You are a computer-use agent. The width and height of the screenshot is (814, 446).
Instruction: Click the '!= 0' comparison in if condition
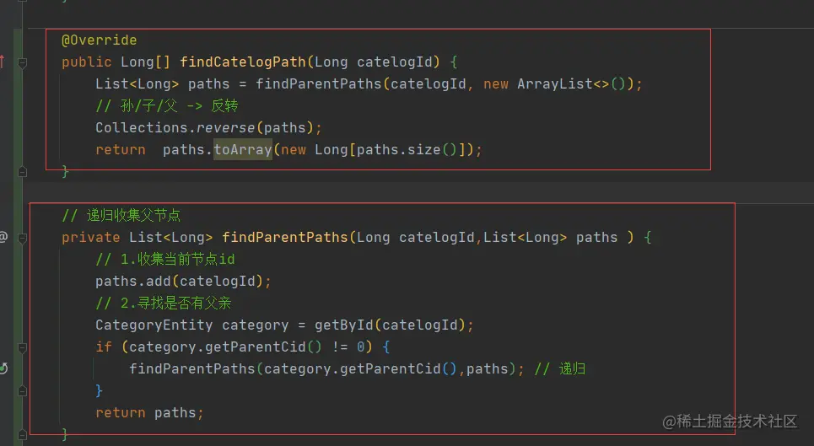click(x=348, y=347)
